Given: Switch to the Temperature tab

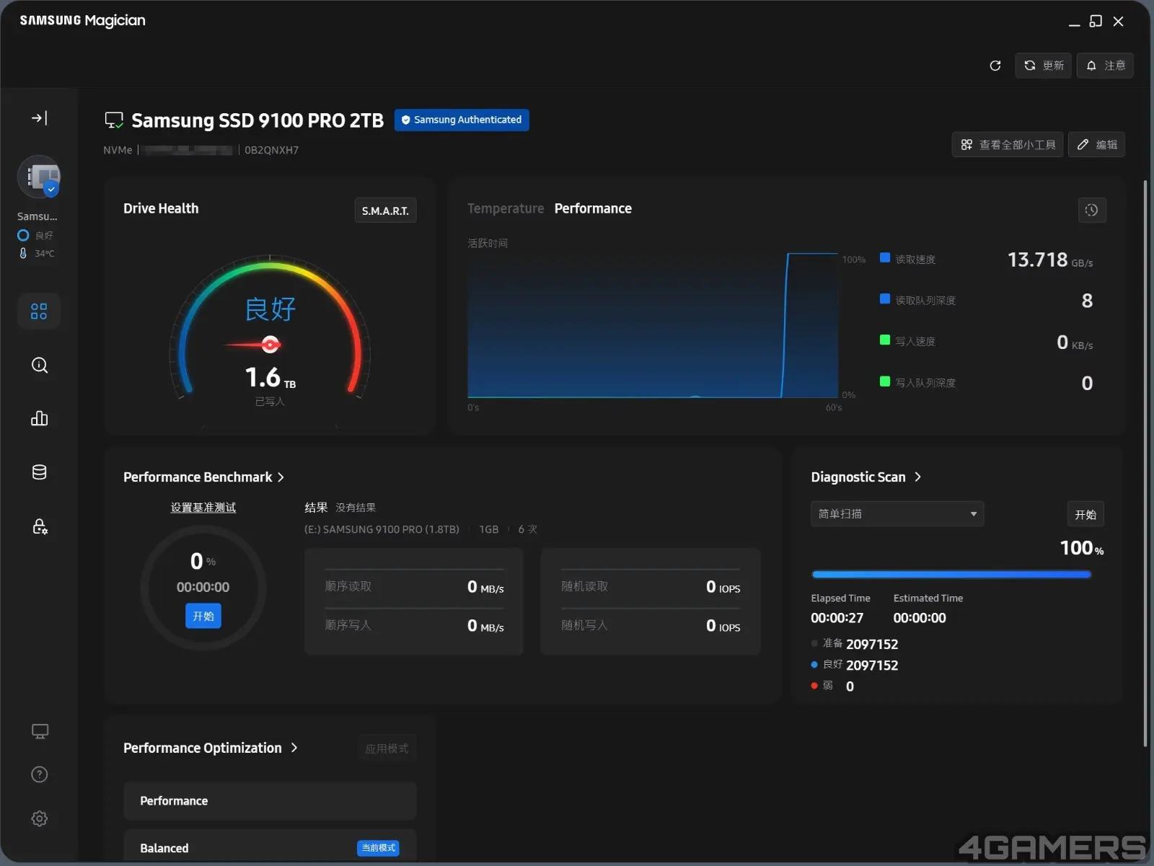Looking at the screenshot, I should 506,208.
